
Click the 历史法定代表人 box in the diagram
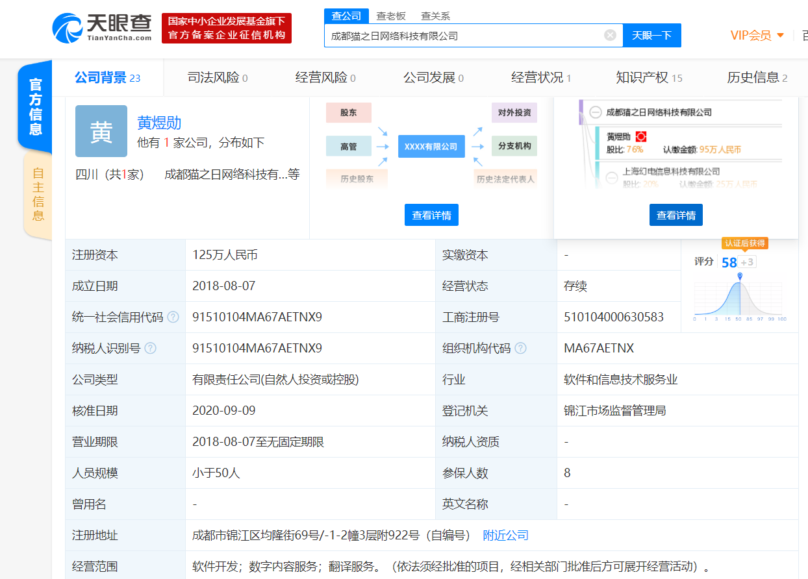pyautogui.click(x=505, y=179)
